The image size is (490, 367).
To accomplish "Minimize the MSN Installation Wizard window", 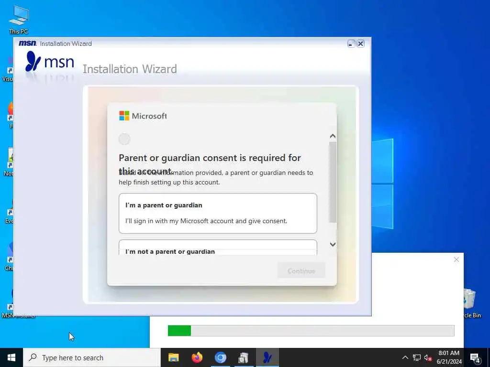I will click(x=351, y=43).
